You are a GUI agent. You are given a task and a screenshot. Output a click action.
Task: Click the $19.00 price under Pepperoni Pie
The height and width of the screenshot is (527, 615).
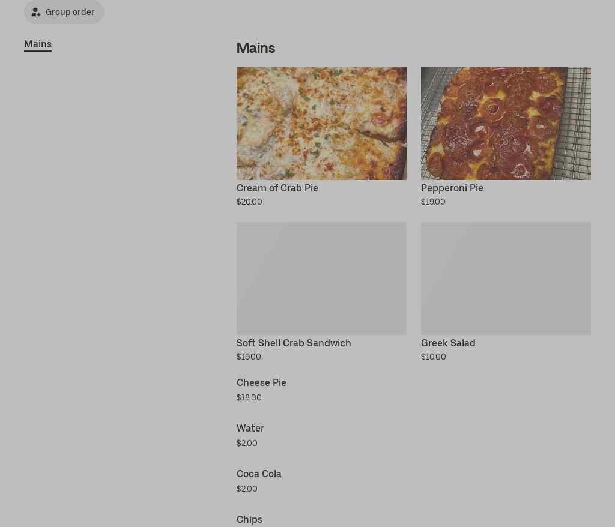(x=433, y=202)
